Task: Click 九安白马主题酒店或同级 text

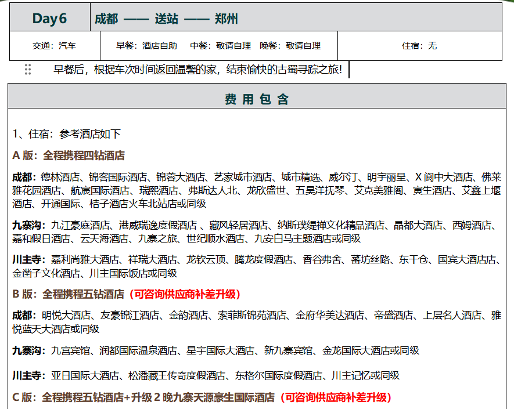Action: click(307, 238)
